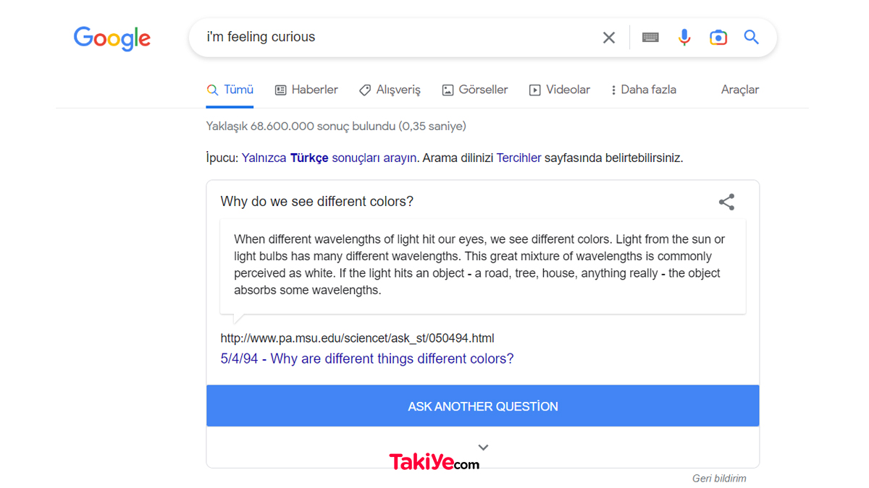The width and height of the screenshot is (869, 488).
Task: Click the Yalnızca Türkçe sonuçları arayın link
Action: pos(329,158)
